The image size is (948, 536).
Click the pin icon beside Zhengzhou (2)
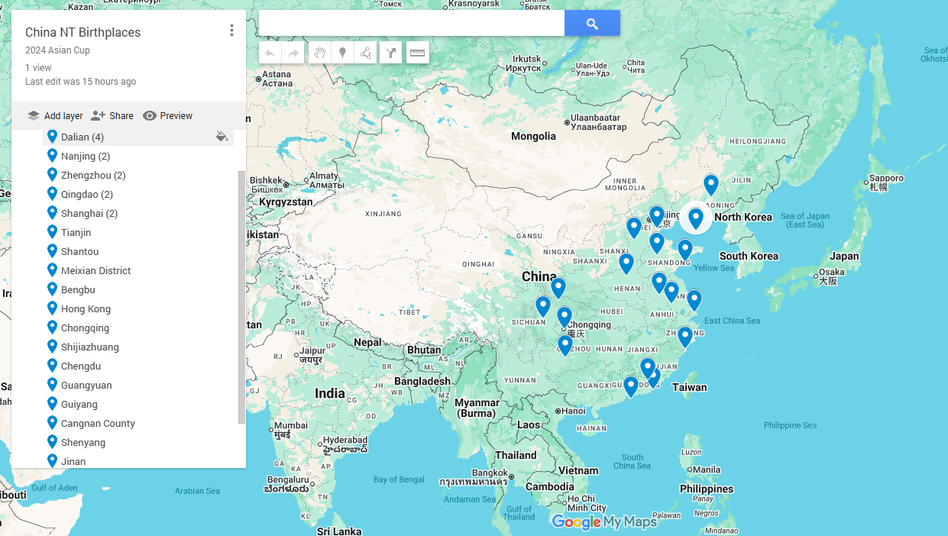pyautogui.click(x=52, y=175)
